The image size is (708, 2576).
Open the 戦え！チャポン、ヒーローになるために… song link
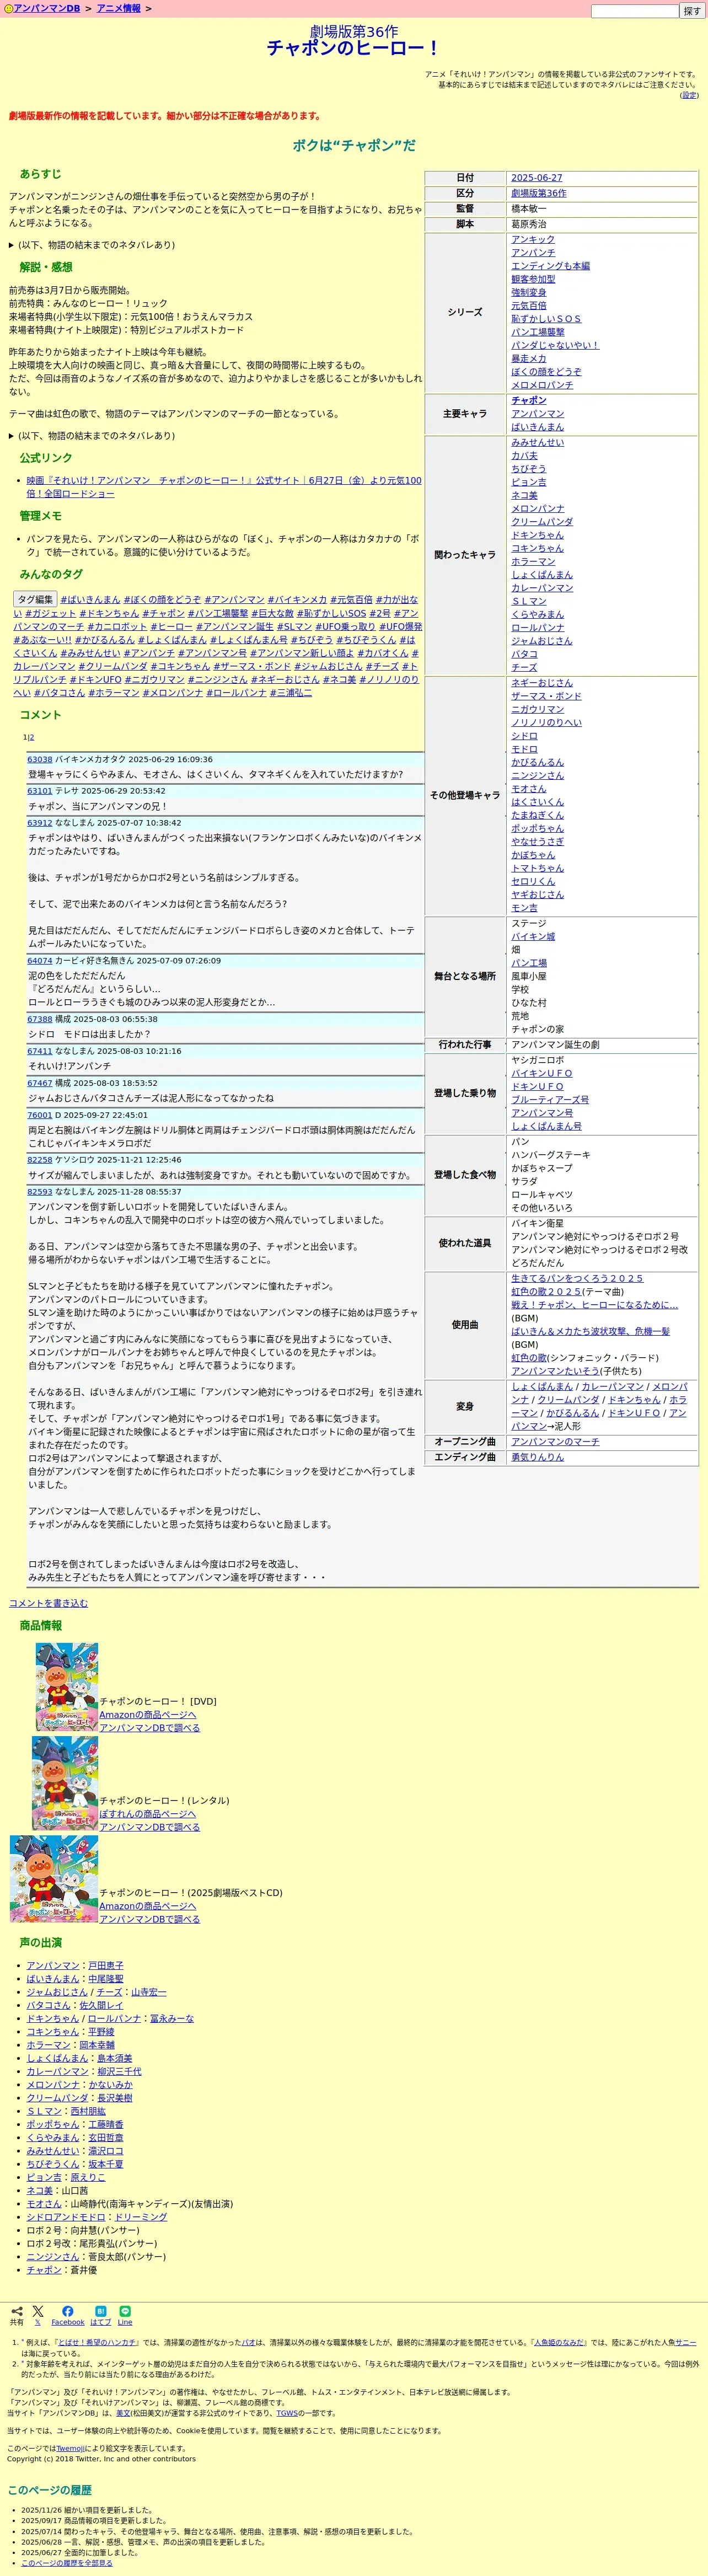594,1305
